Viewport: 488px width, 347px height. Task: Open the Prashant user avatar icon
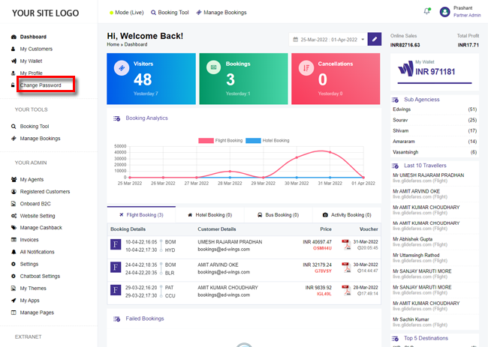pyautogui.click(x=444, y=12)
